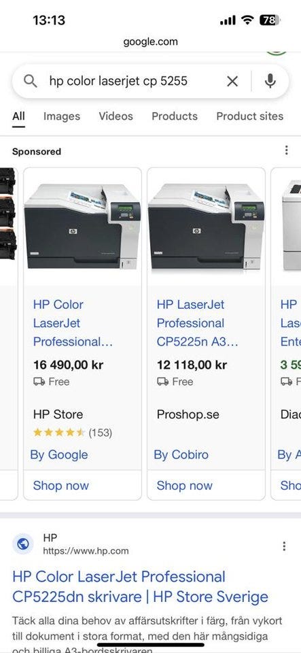
Task: Open the Product sites tab
Action: (x=250, y=116)
